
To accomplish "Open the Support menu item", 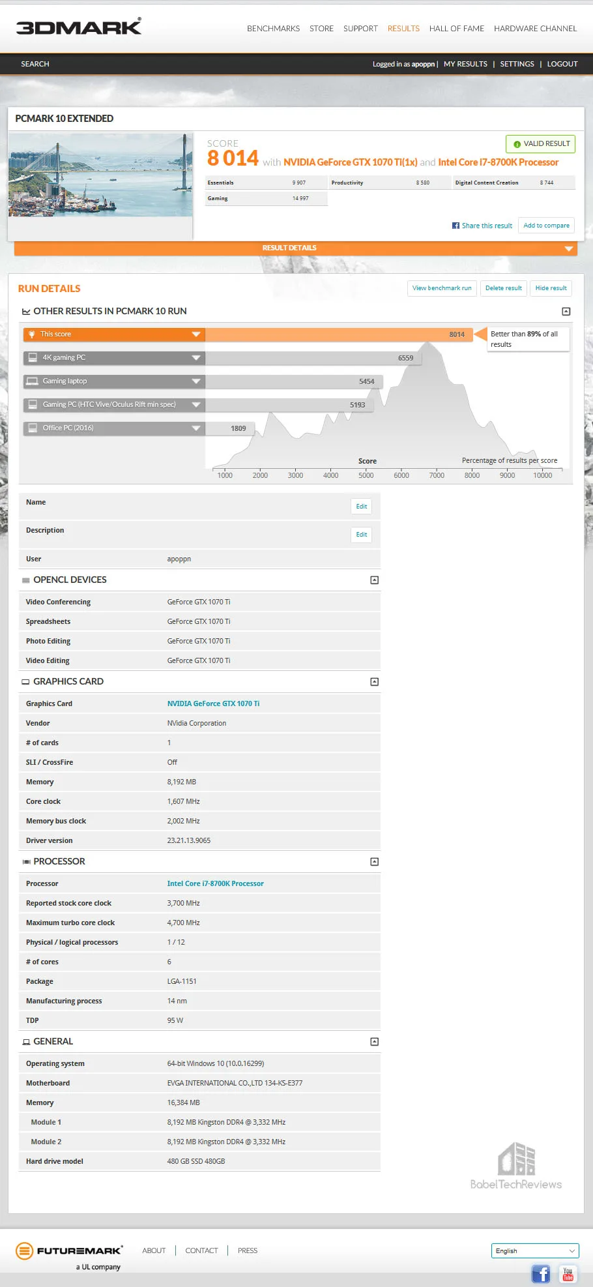I will click(360, 29).
